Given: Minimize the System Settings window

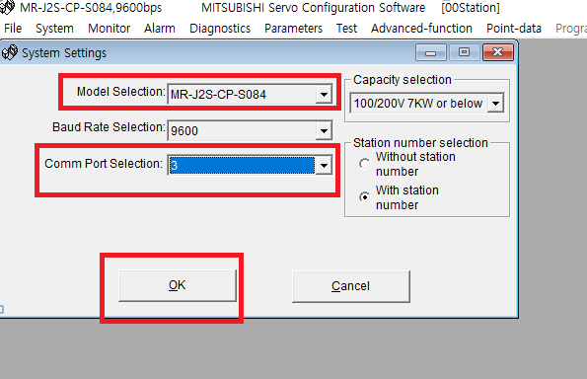Looking at the screenshot, I should pos(430,52).
